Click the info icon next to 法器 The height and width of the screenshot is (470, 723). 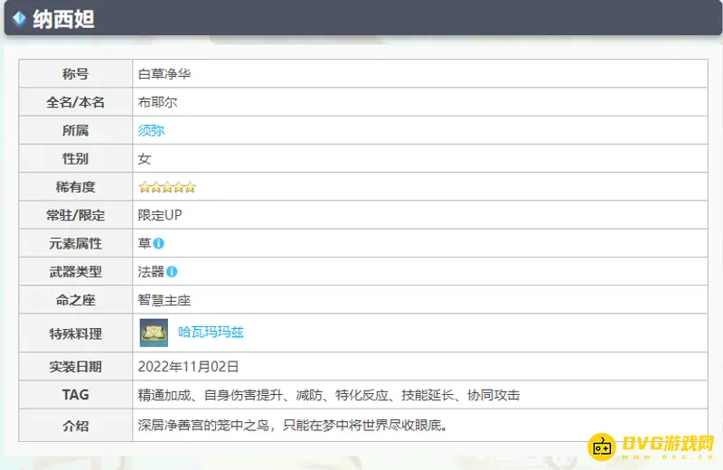click(x=172, y=271)
